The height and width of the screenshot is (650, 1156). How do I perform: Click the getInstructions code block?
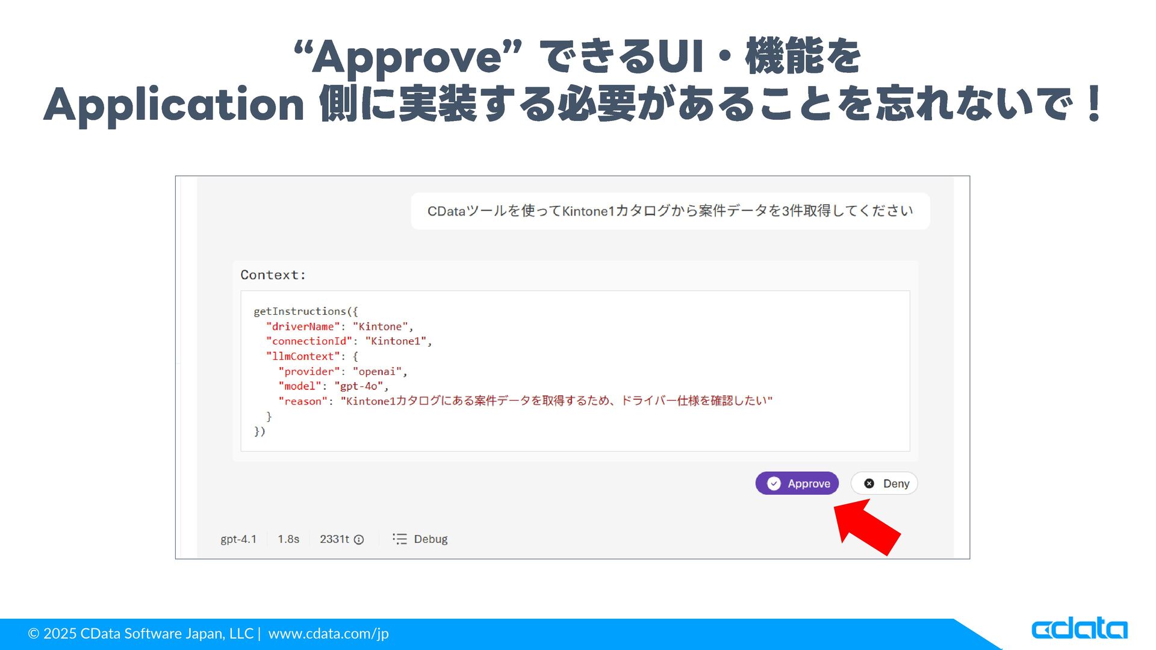[574, 371]
